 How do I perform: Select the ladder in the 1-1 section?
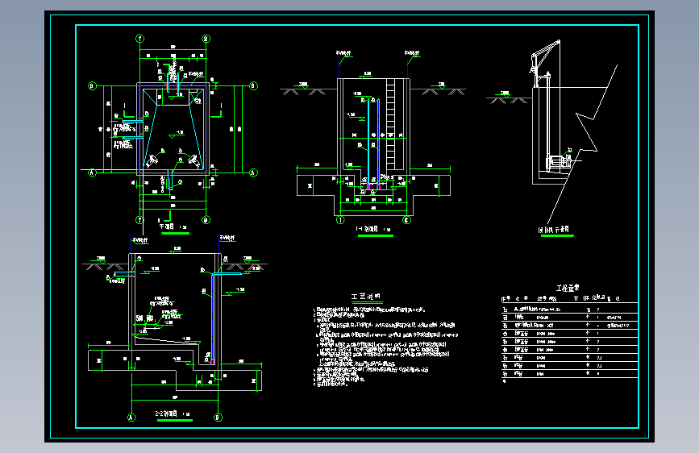(x=391, y=124)
